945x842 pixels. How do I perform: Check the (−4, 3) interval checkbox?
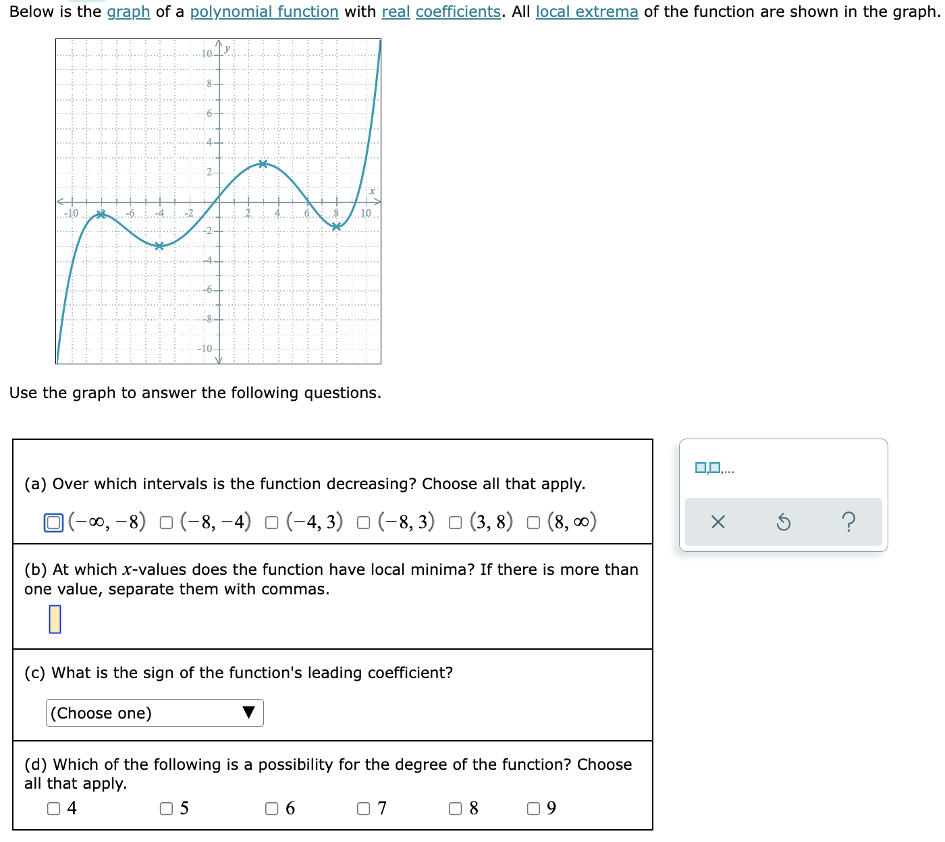(x=272, y=521)
